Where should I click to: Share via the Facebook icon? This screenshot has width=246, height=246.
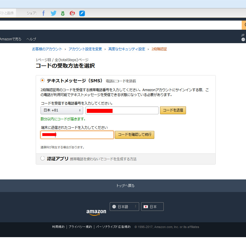[x=43, y=13]
